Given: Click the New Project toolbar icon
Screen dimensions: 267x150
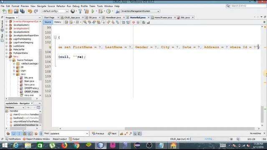Looking at the screenshot, I should 10,11.
